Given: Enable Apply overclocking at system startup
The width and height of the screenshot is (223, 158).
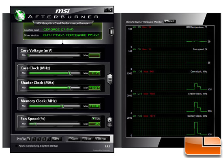Looking at the screenshot, I should pyautogui.click(x=16, y=146).
